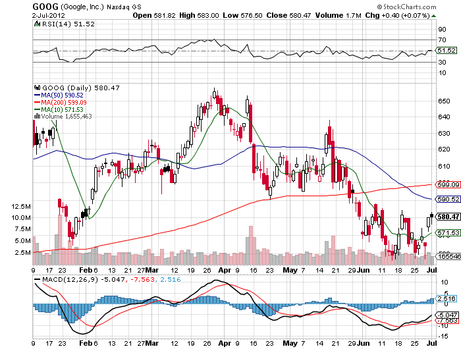Click the green MA(10) legend line
The image size is (461, 349).
pyautogui.click(x=37, y=110)
